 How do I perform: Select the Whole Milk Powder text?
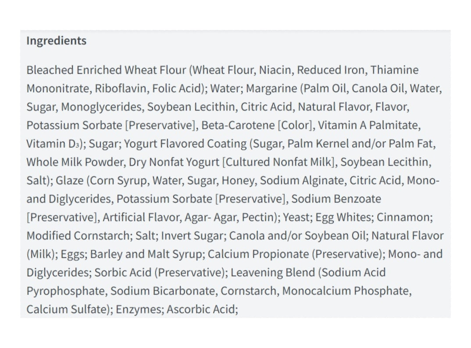point(75,162)
